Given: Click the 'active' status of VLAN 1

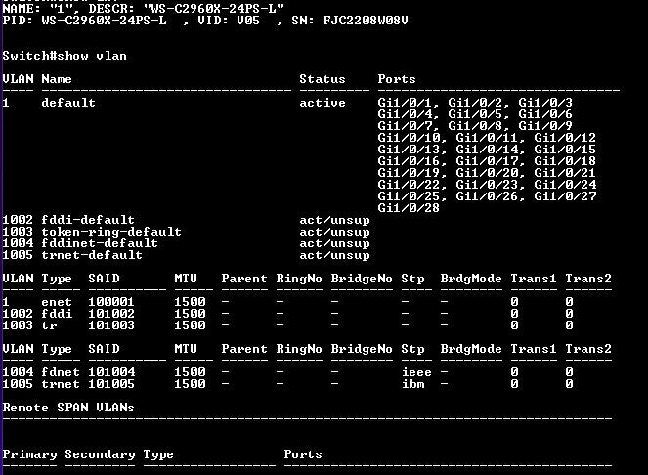Looking at the screenshot, I should click(323, 103).
